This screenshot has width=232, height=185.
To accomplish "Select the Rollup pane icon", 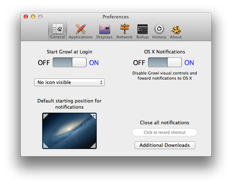I will coord(142,29).
